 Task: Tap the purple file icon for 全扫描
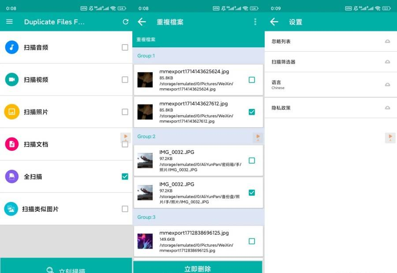pos(11,176)
